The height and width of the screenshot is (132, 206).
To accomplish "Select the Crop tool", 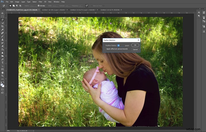I will [2, 26].
